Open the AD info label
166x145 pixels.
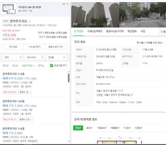(64, 4)
